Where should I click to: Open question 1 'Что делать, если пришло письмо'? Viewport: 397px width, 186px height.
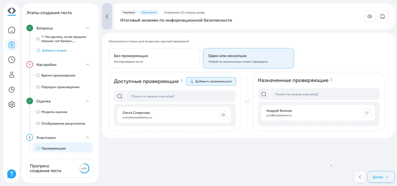64,39
